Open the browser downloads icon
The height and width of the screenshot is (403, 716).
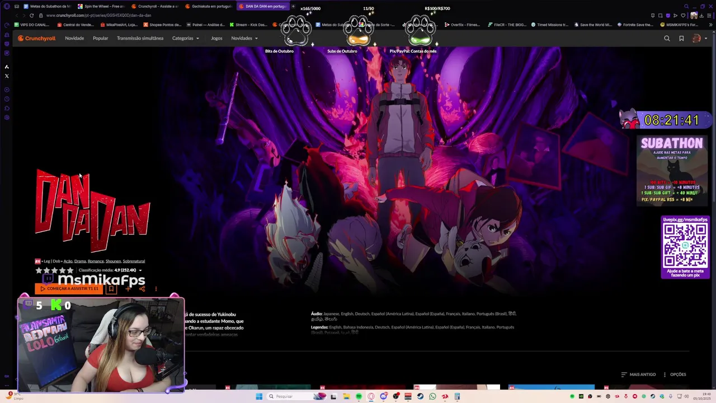[x=701, y=15]
